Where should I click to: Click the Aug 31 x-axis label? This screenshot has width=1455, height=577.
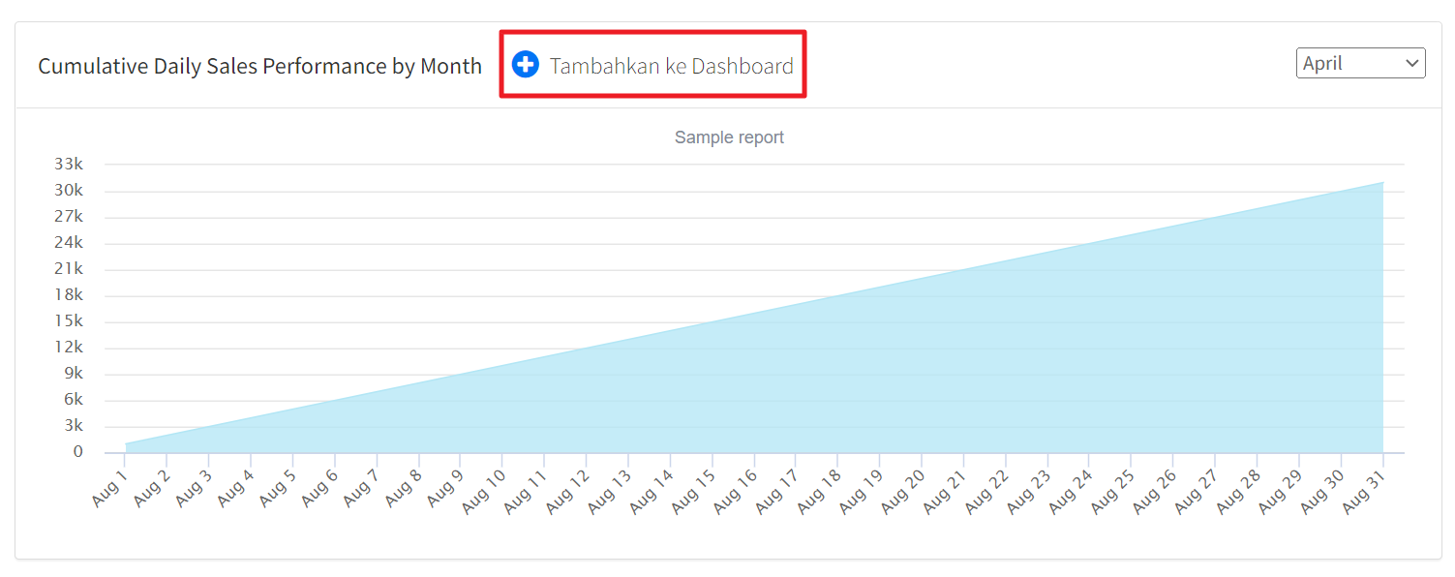[x=1363, y=488]
